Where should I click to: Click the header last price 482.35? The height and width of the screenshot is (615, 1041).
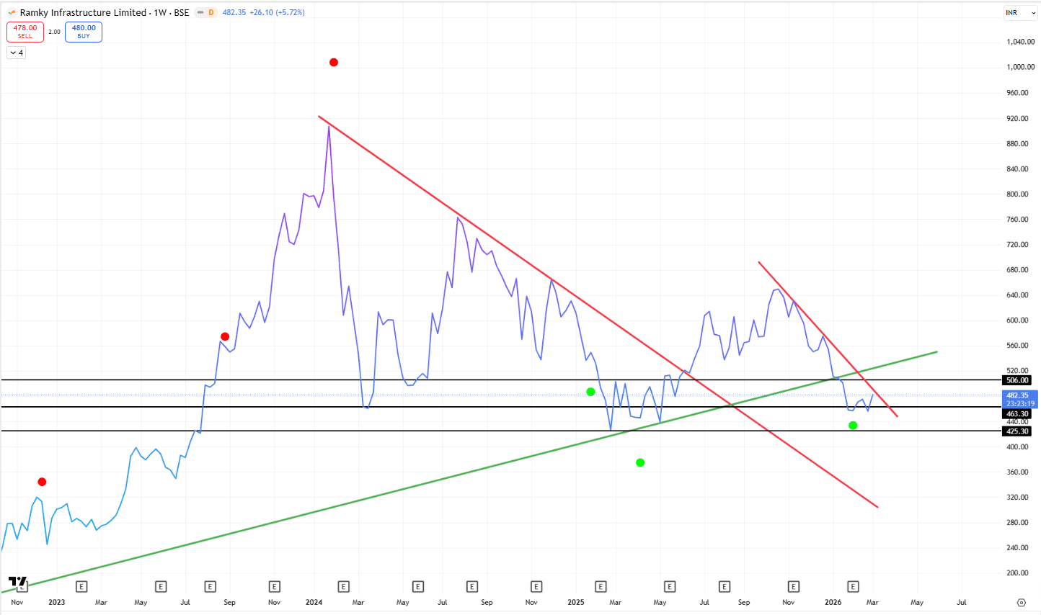(x=234, y=12)
